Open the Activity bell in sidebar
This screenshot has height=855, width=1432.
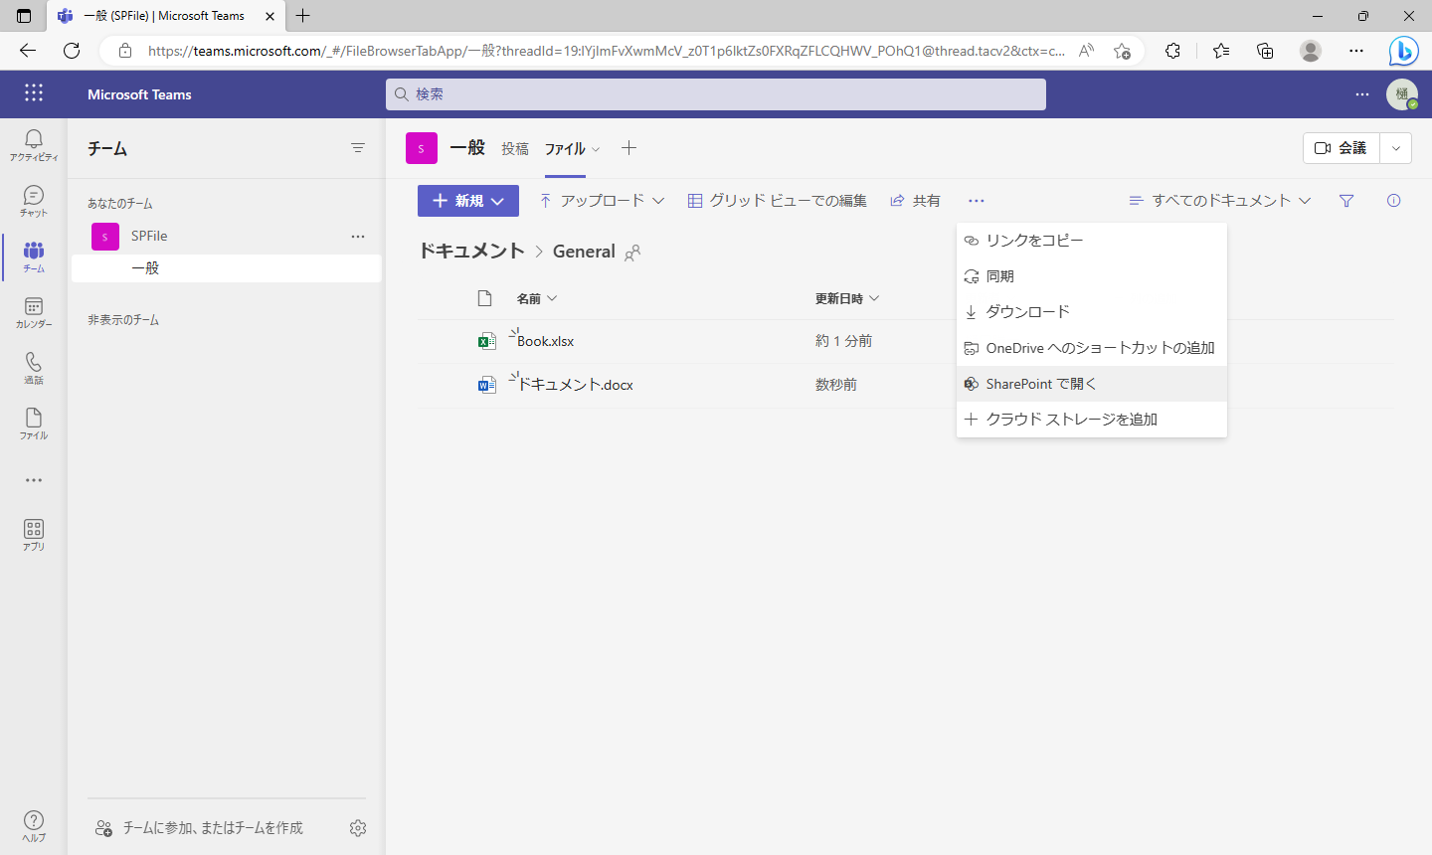34,145
